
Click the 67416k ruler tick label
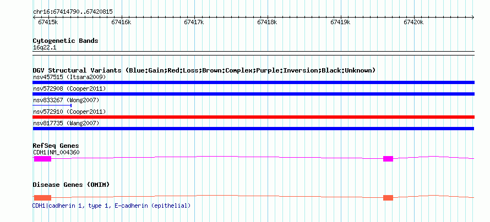(121, 22)
